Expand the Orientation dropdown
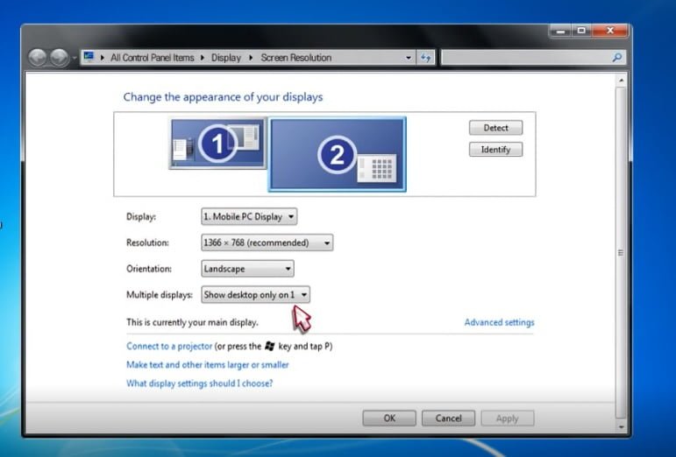 [247, 269]
